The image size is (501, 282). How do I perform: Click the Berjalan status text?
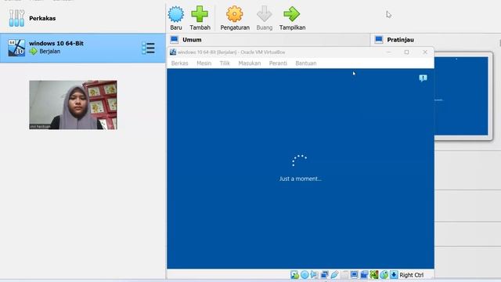point(50,51)
